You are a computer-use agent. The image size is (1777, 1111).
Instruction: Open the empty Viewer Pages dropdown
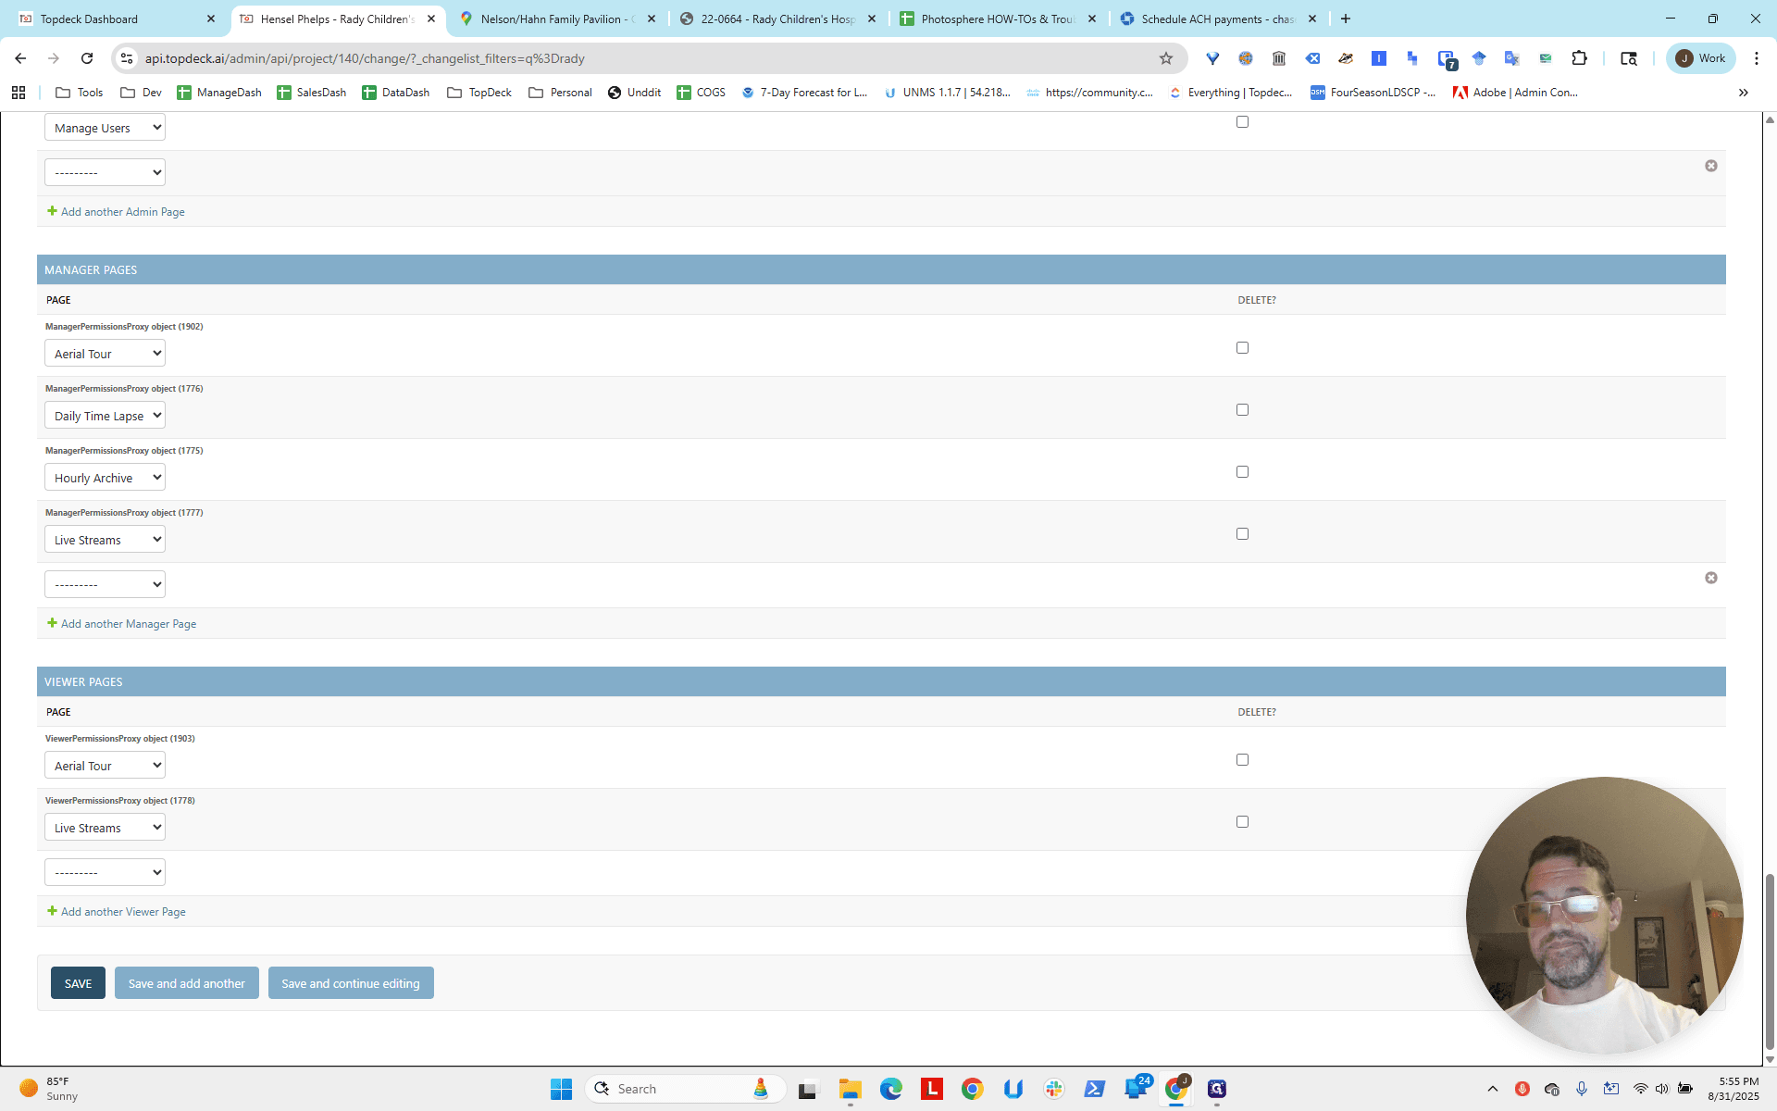[105, 872]
